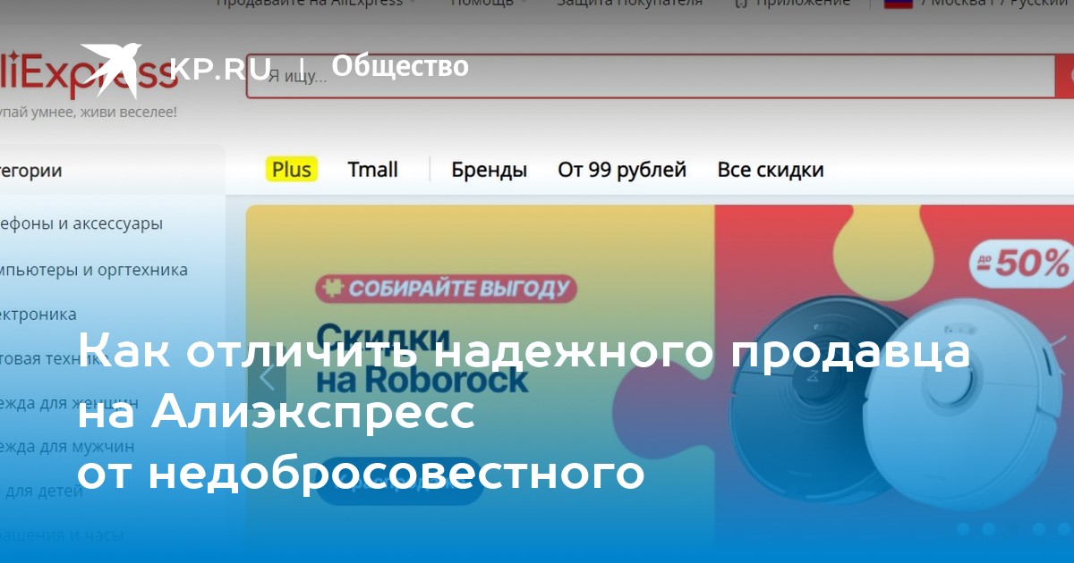Switch to the Tmall tab
Screen dimensions: 1074x563
click(x=372, y=169)
